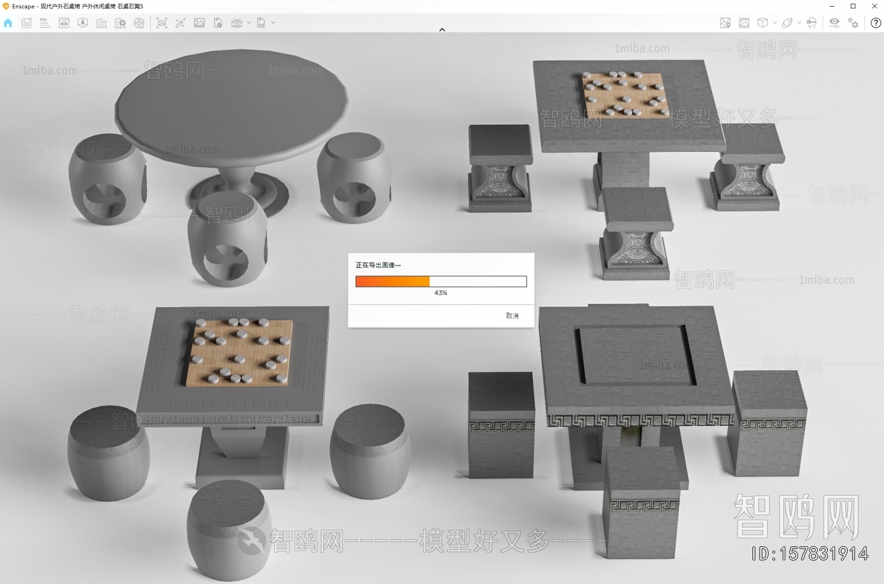Click the EXE standalone export icon
Viewport: 884px width, 584px height.
pyautogui.click(x=261, y=23)
